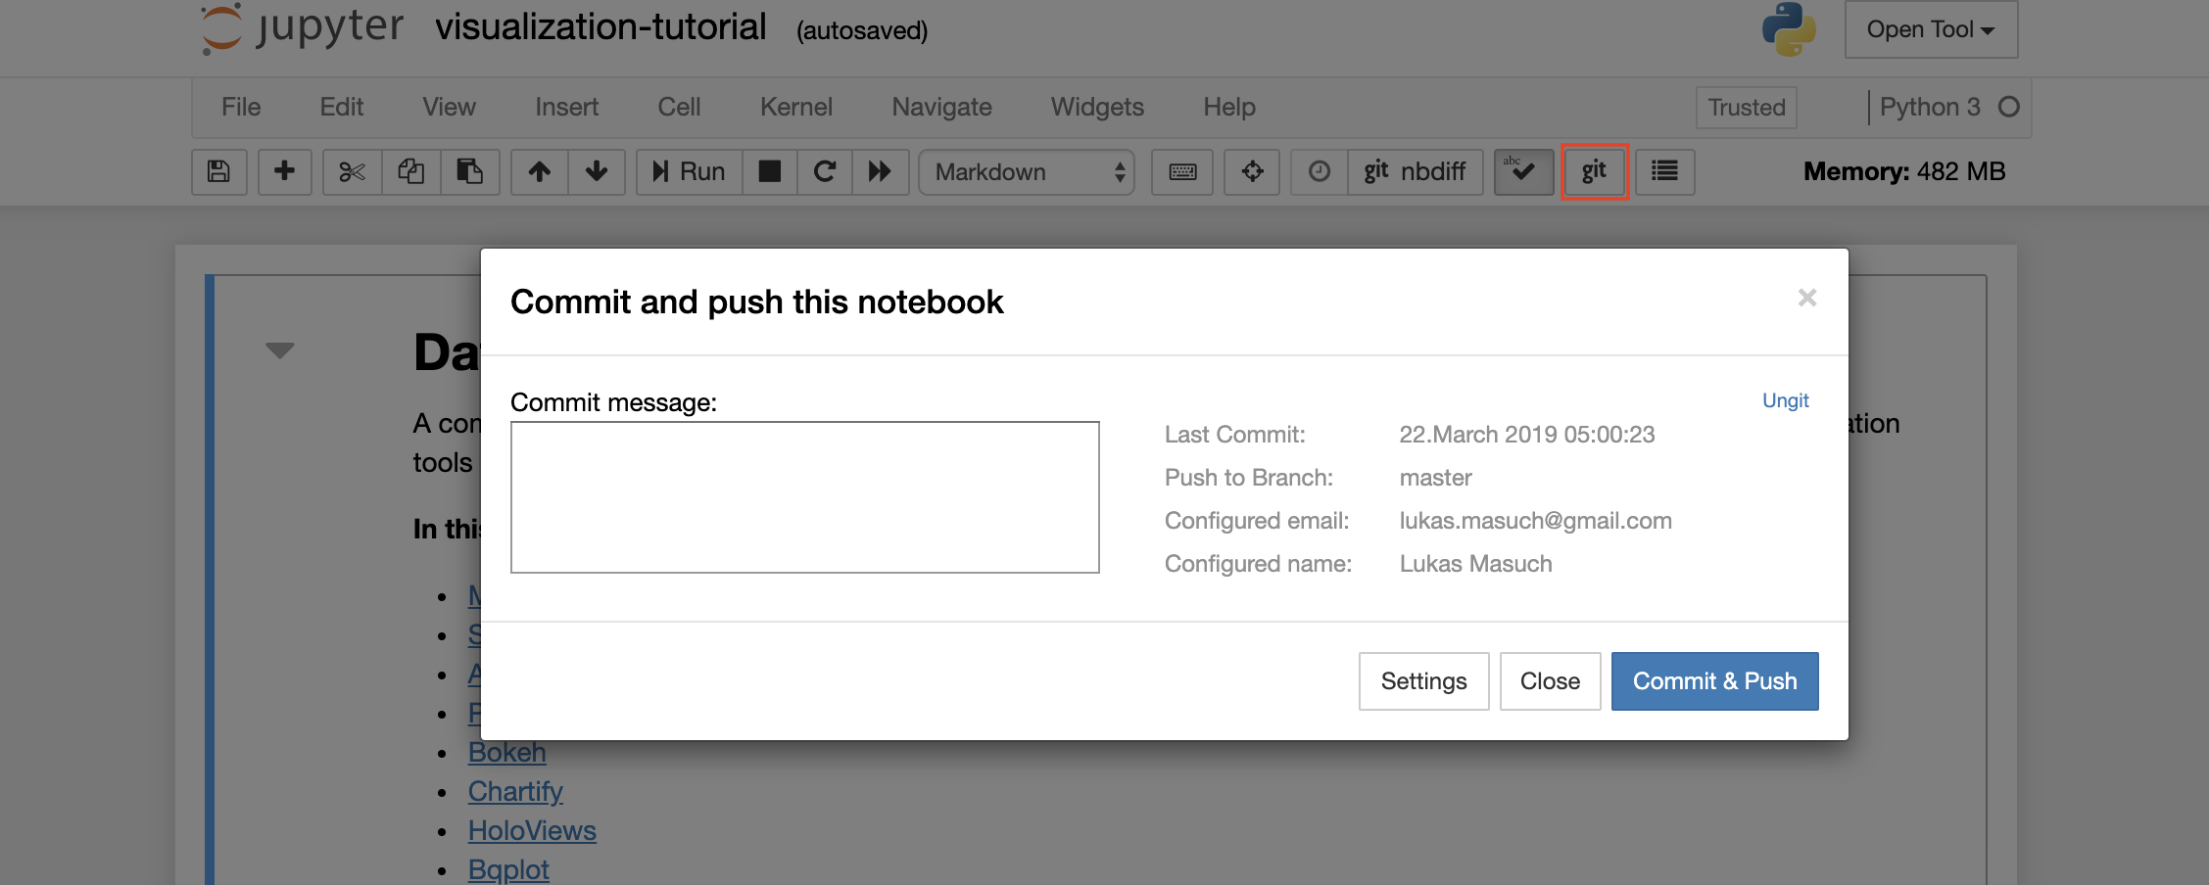Image resolution: width=2209 pixels, height=885 pixels.
Task: Open the HoloViews link
Action: (532, 830)
